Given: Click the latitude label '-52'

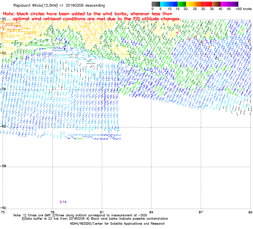Looking at the screenshot, I should (x=3, y=53).
